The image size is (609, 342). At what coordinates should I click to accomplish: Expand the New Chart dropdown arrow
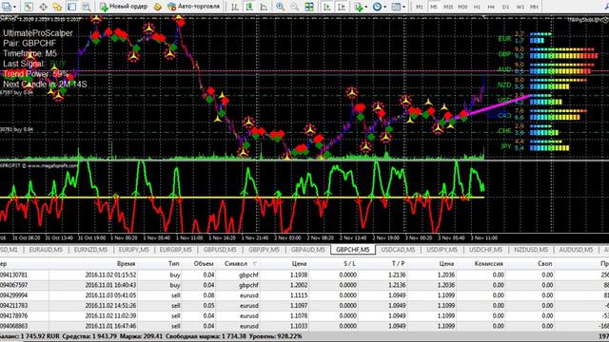15,7
